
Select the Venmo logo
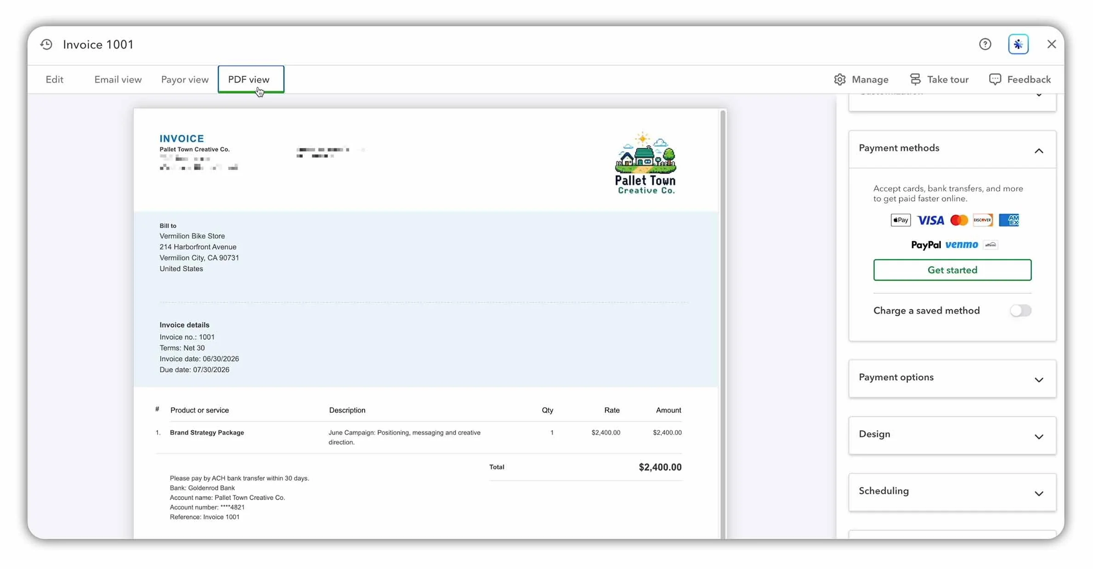(962, 245)
